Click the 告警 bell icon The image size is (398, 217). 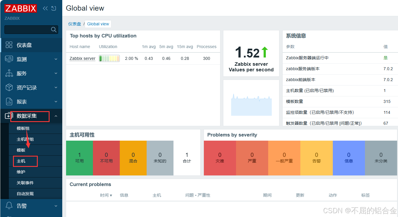pos(9,206)
